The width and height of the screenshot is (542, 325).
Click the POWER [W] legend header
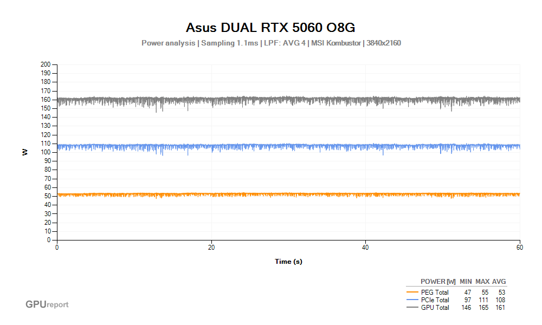click(438, 282)
